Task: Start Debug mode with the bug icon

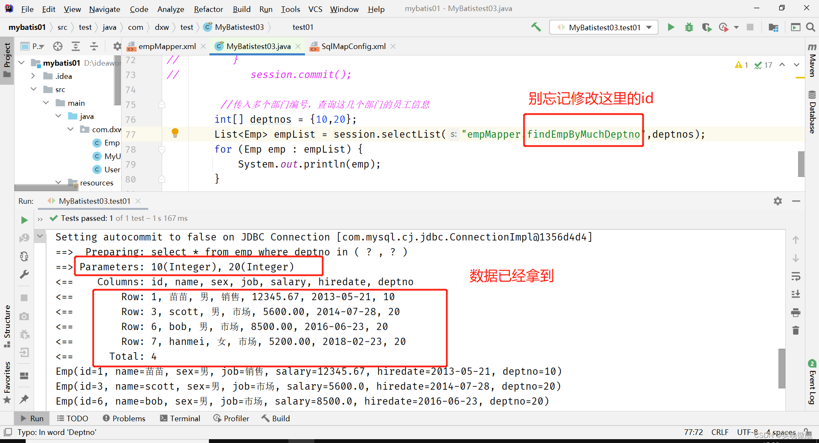Action: (x=689, y=27)
